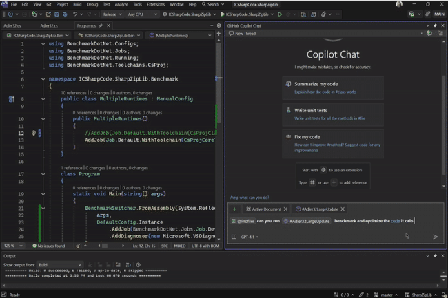Expand the Show output from Build dropdown
The height and width of the screenshot is (298, 448).
click(x=59, y=264)
